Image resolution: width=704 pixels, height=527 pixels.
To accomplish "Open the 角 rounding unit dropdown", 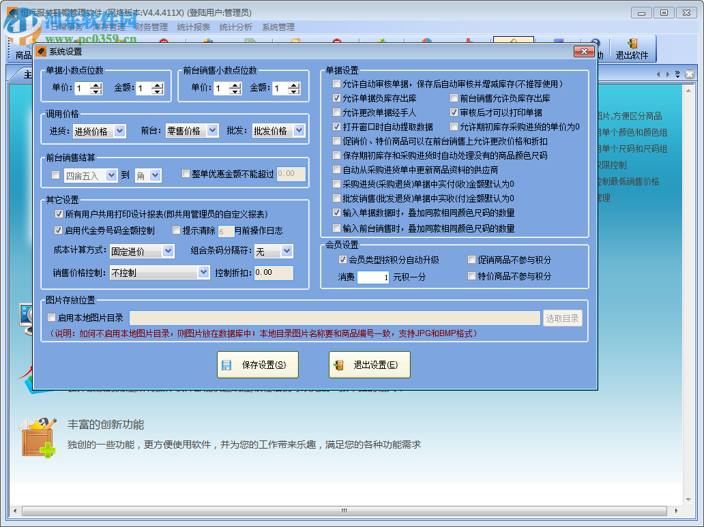I will [156, 175].
